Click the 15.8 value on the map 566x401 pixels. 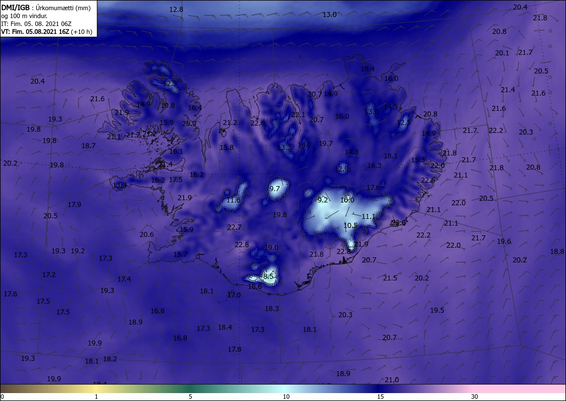227,147
